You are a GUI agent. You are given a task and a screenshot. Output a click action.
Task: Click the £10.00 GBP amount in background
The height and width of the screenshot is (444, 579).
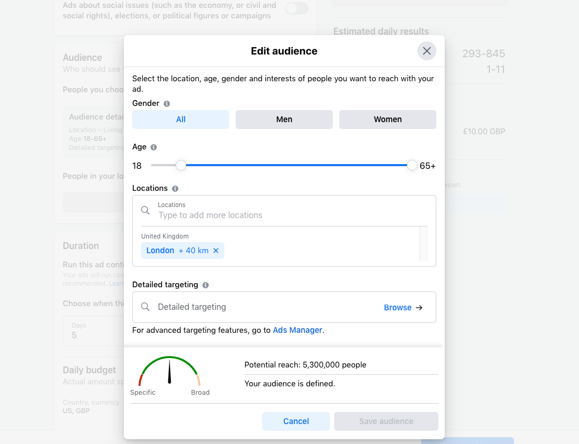pyautogui.click(x=484, y=132)
